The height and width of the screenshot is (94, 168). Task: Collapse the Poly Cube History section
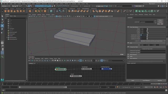pos(128,27)
